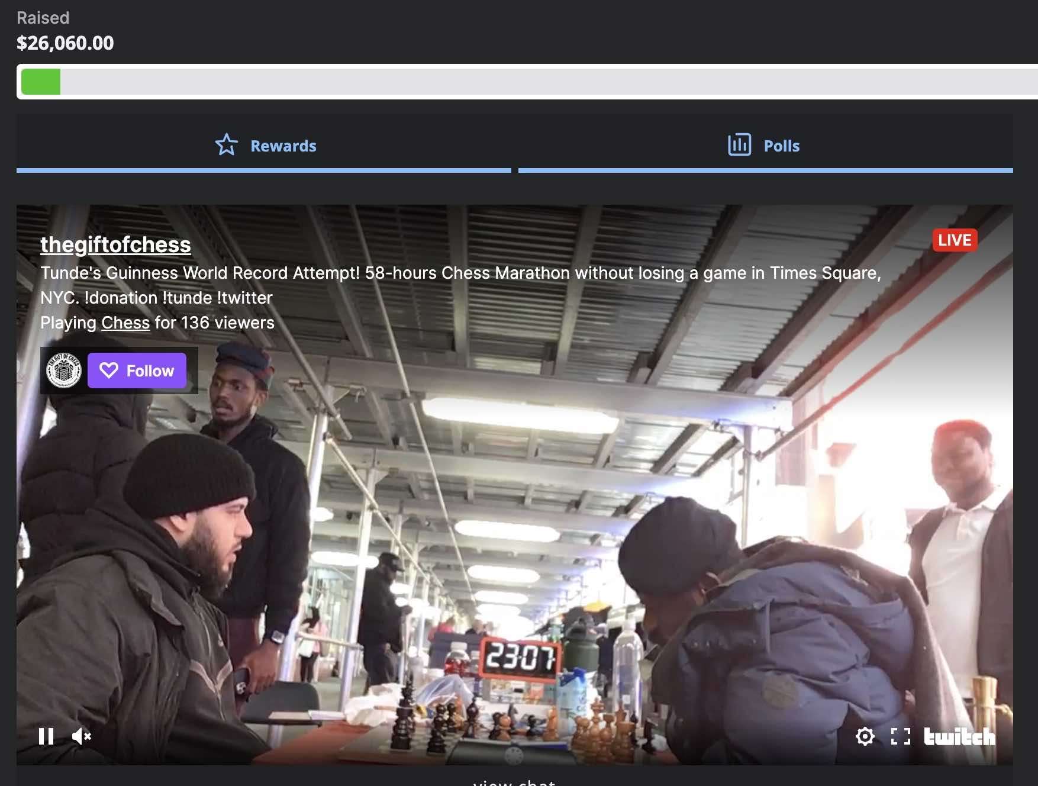Enter fullscreen video mode
This screenshot has height=786, width=1038.
(900, 736)
